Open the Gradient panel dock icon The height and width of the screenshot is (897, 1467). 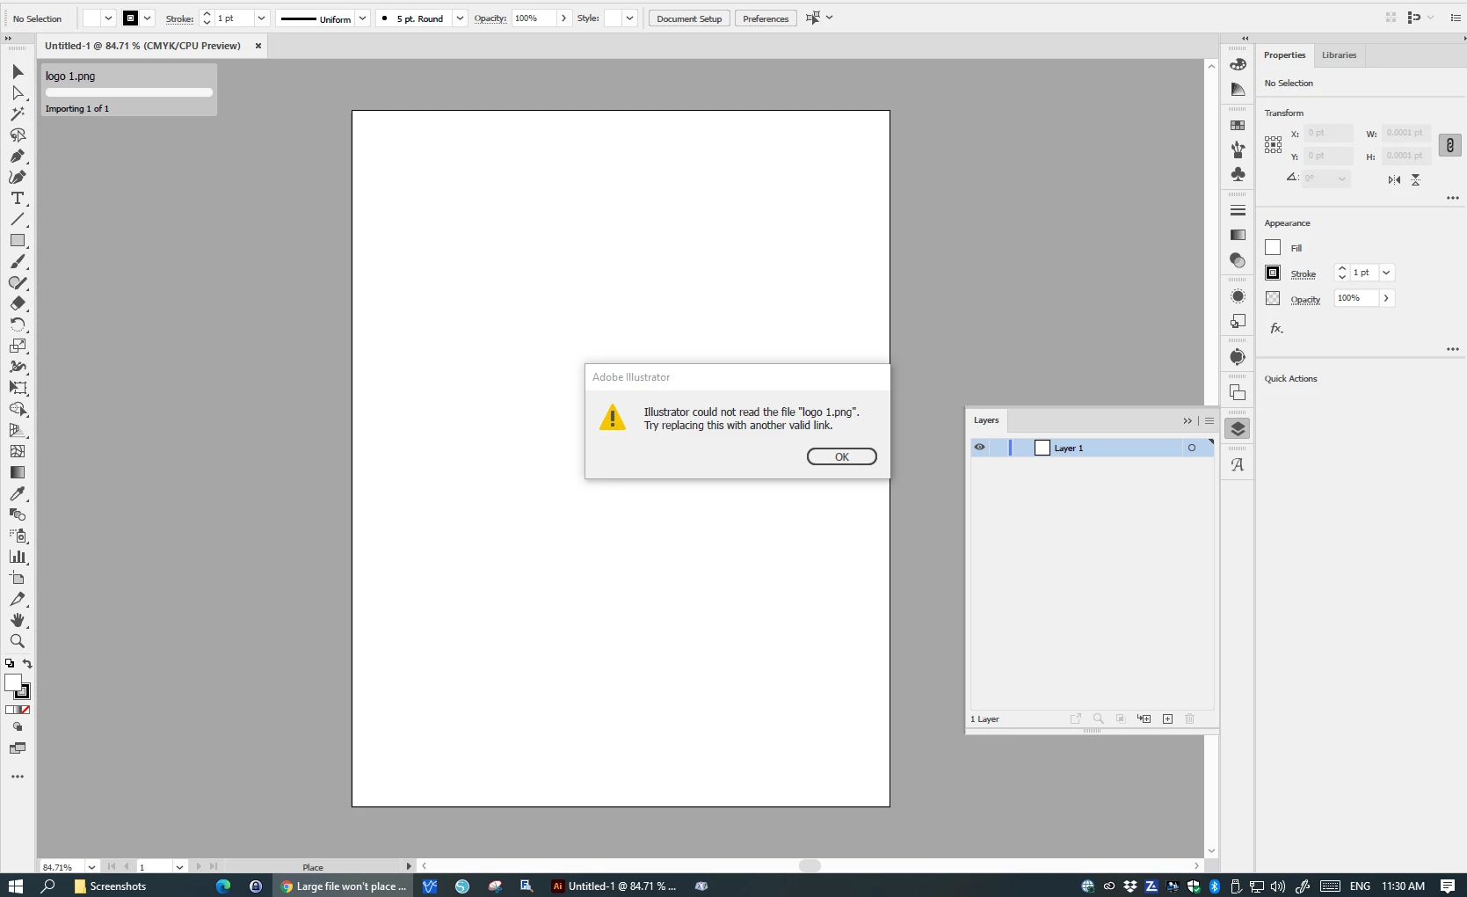point(1238,235)
